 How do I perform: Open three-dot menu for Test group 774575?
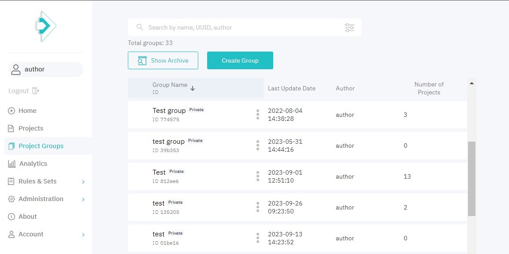(x=258, y=114)
